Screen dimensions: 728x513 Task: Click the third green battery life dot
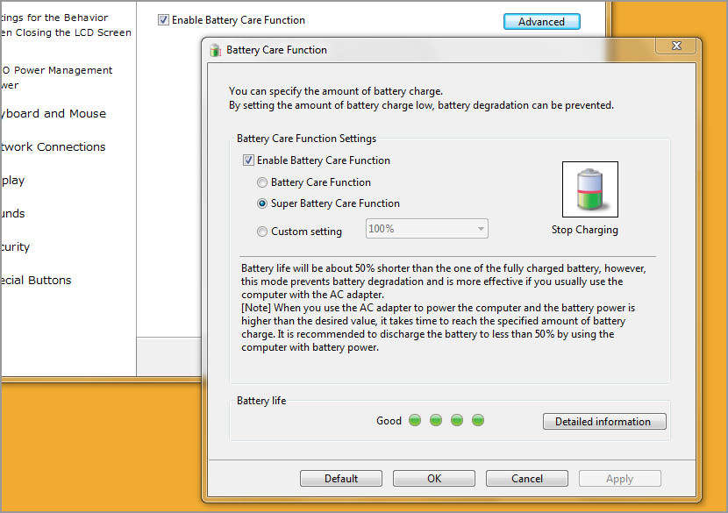456,420
